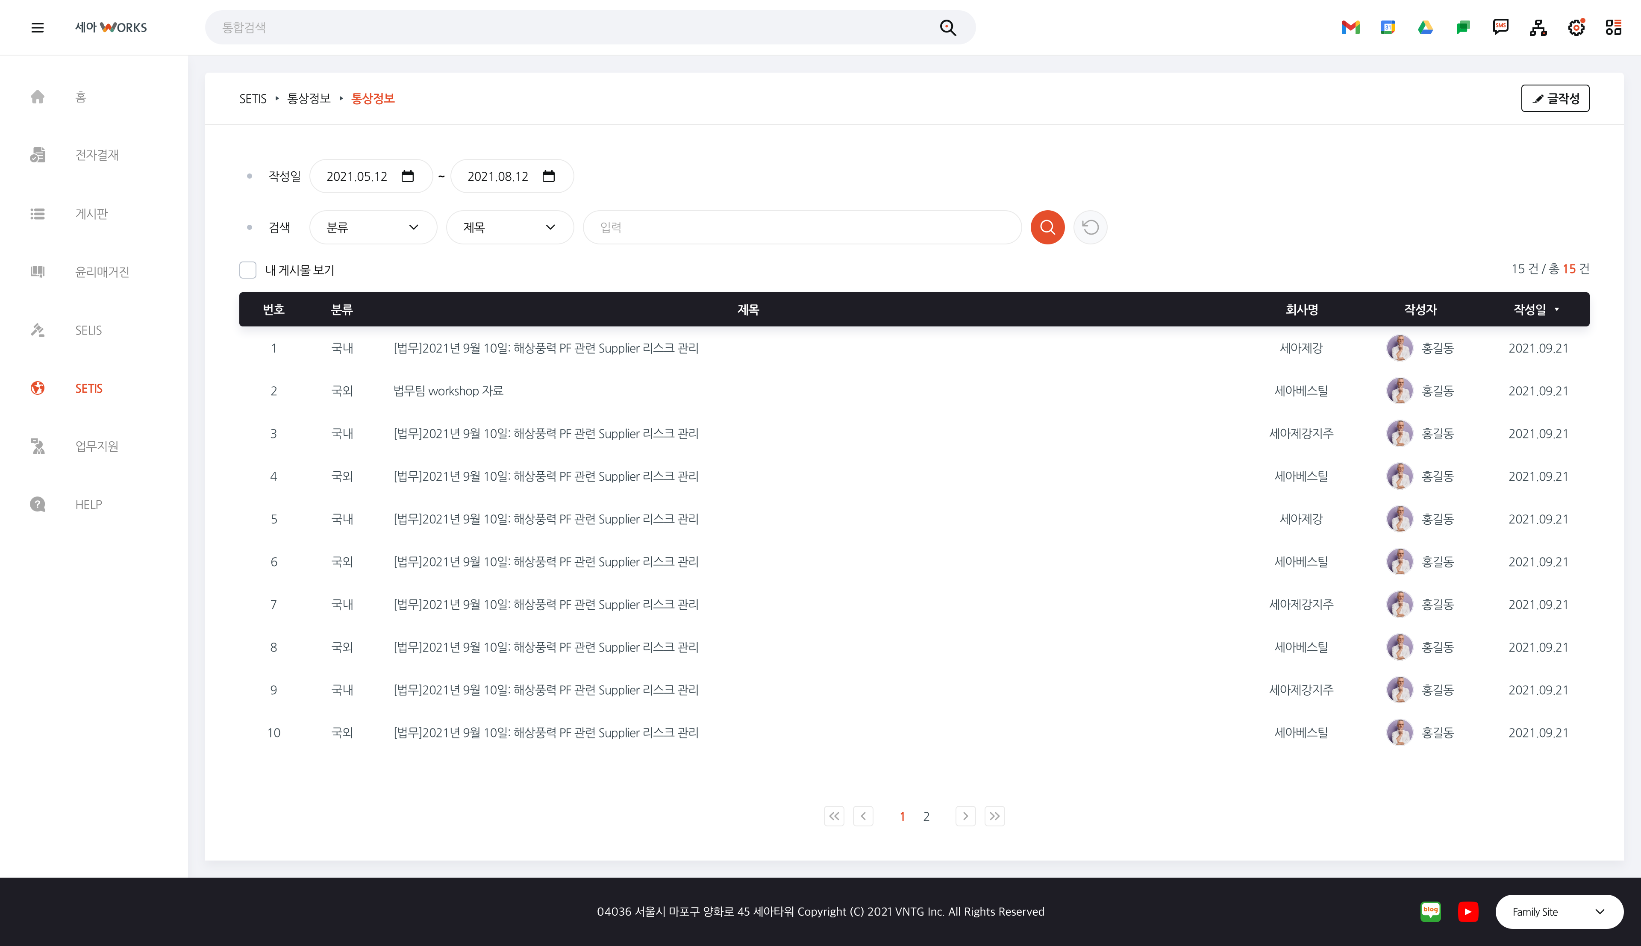Open the organization chart icon
Screen dimensions: 1641x946
coord(1538,27)
